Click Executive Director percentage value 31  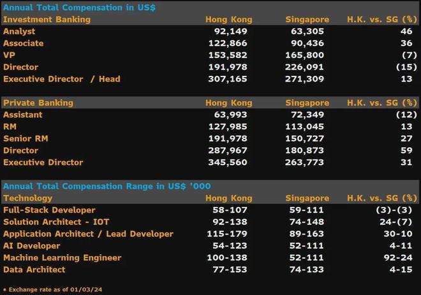[406, 162]
